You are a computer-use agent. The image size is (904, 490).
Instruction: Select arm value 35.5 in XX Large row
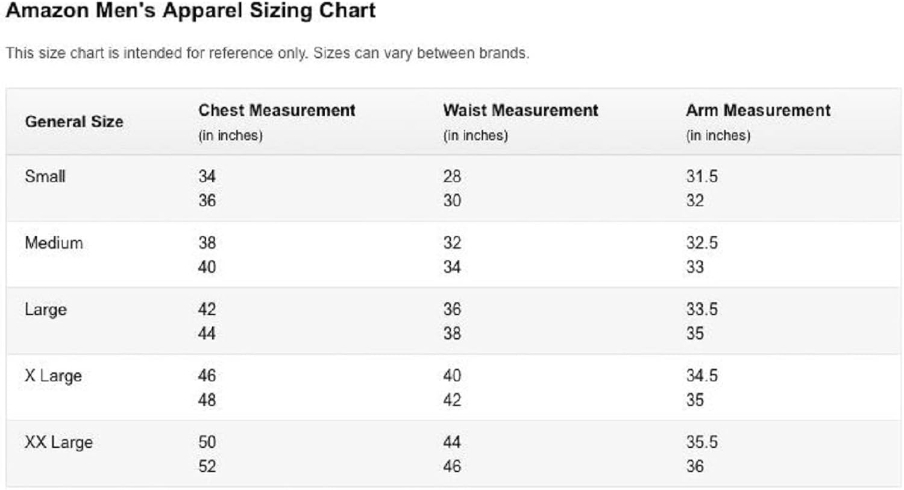pos(702,442)
